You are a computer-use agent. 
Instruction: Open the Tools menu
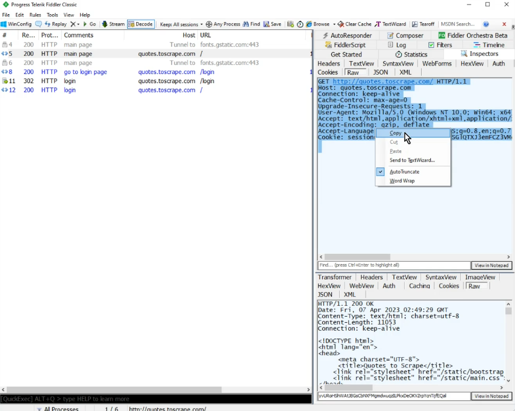click(x=52, y=15)
